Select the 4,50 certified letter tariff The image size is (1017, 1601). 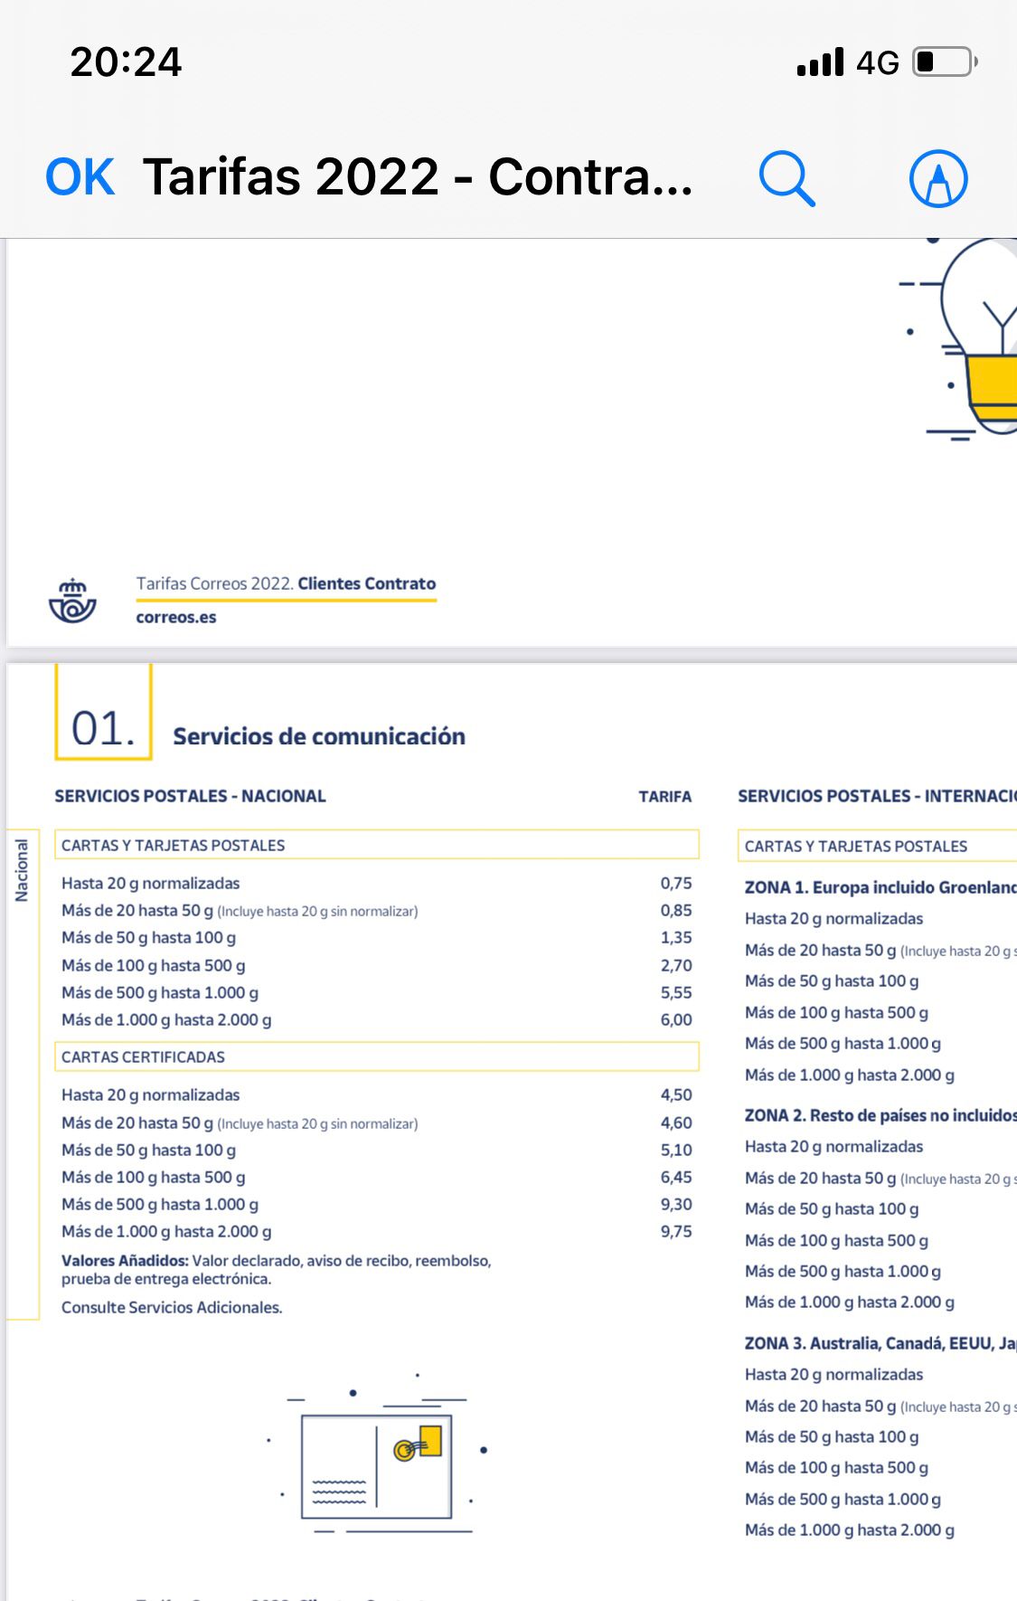click(x=676, y=1095)
